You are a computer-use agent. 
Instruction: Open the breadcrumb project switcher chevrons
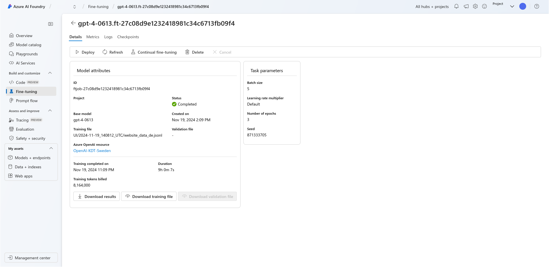pos(75,7)
